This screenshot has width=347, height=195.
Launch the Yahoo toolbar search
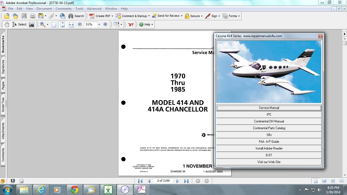130,24
